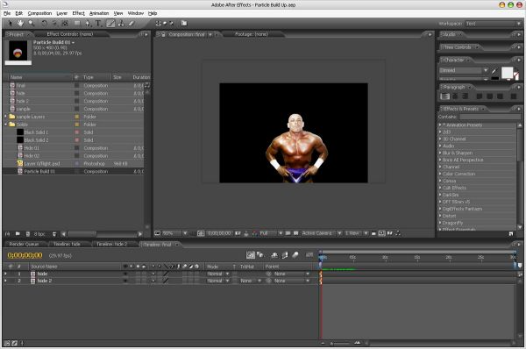Image resolution: width=526 pixels, height=349 pixels.
Task: Click the 8 bpc color depth button
Action: pyautogui.click(x=39, y=234)
